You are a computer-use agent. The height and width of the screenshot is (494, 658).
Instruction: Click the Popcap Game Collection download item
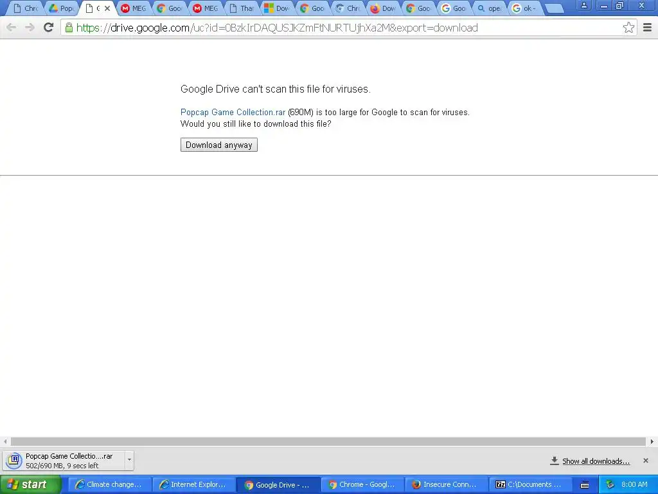coord(63,461)
